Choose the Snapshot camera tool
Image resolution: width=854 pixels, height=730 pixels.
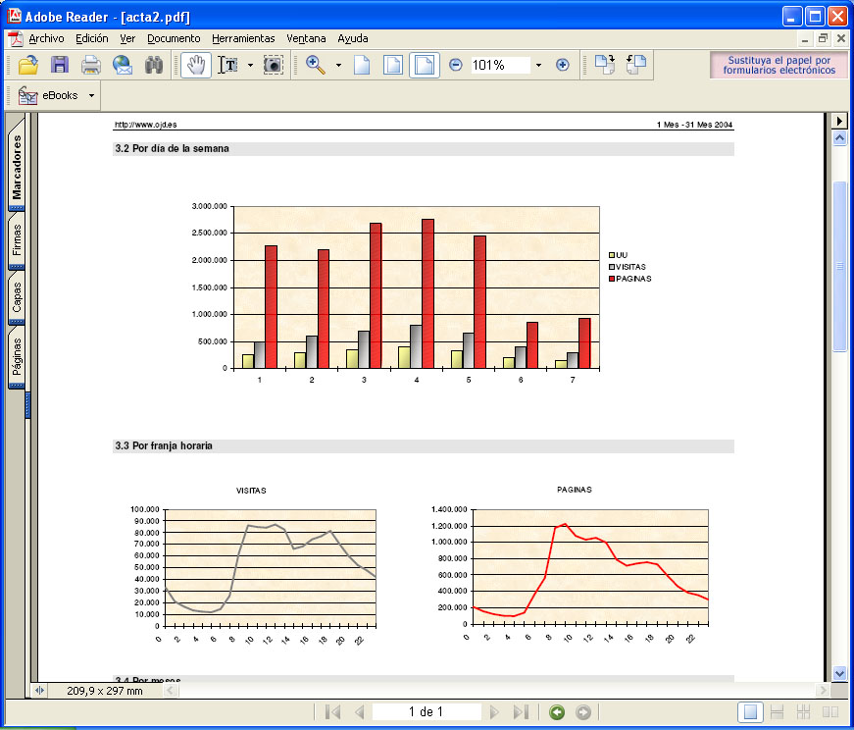pos(274,65)
